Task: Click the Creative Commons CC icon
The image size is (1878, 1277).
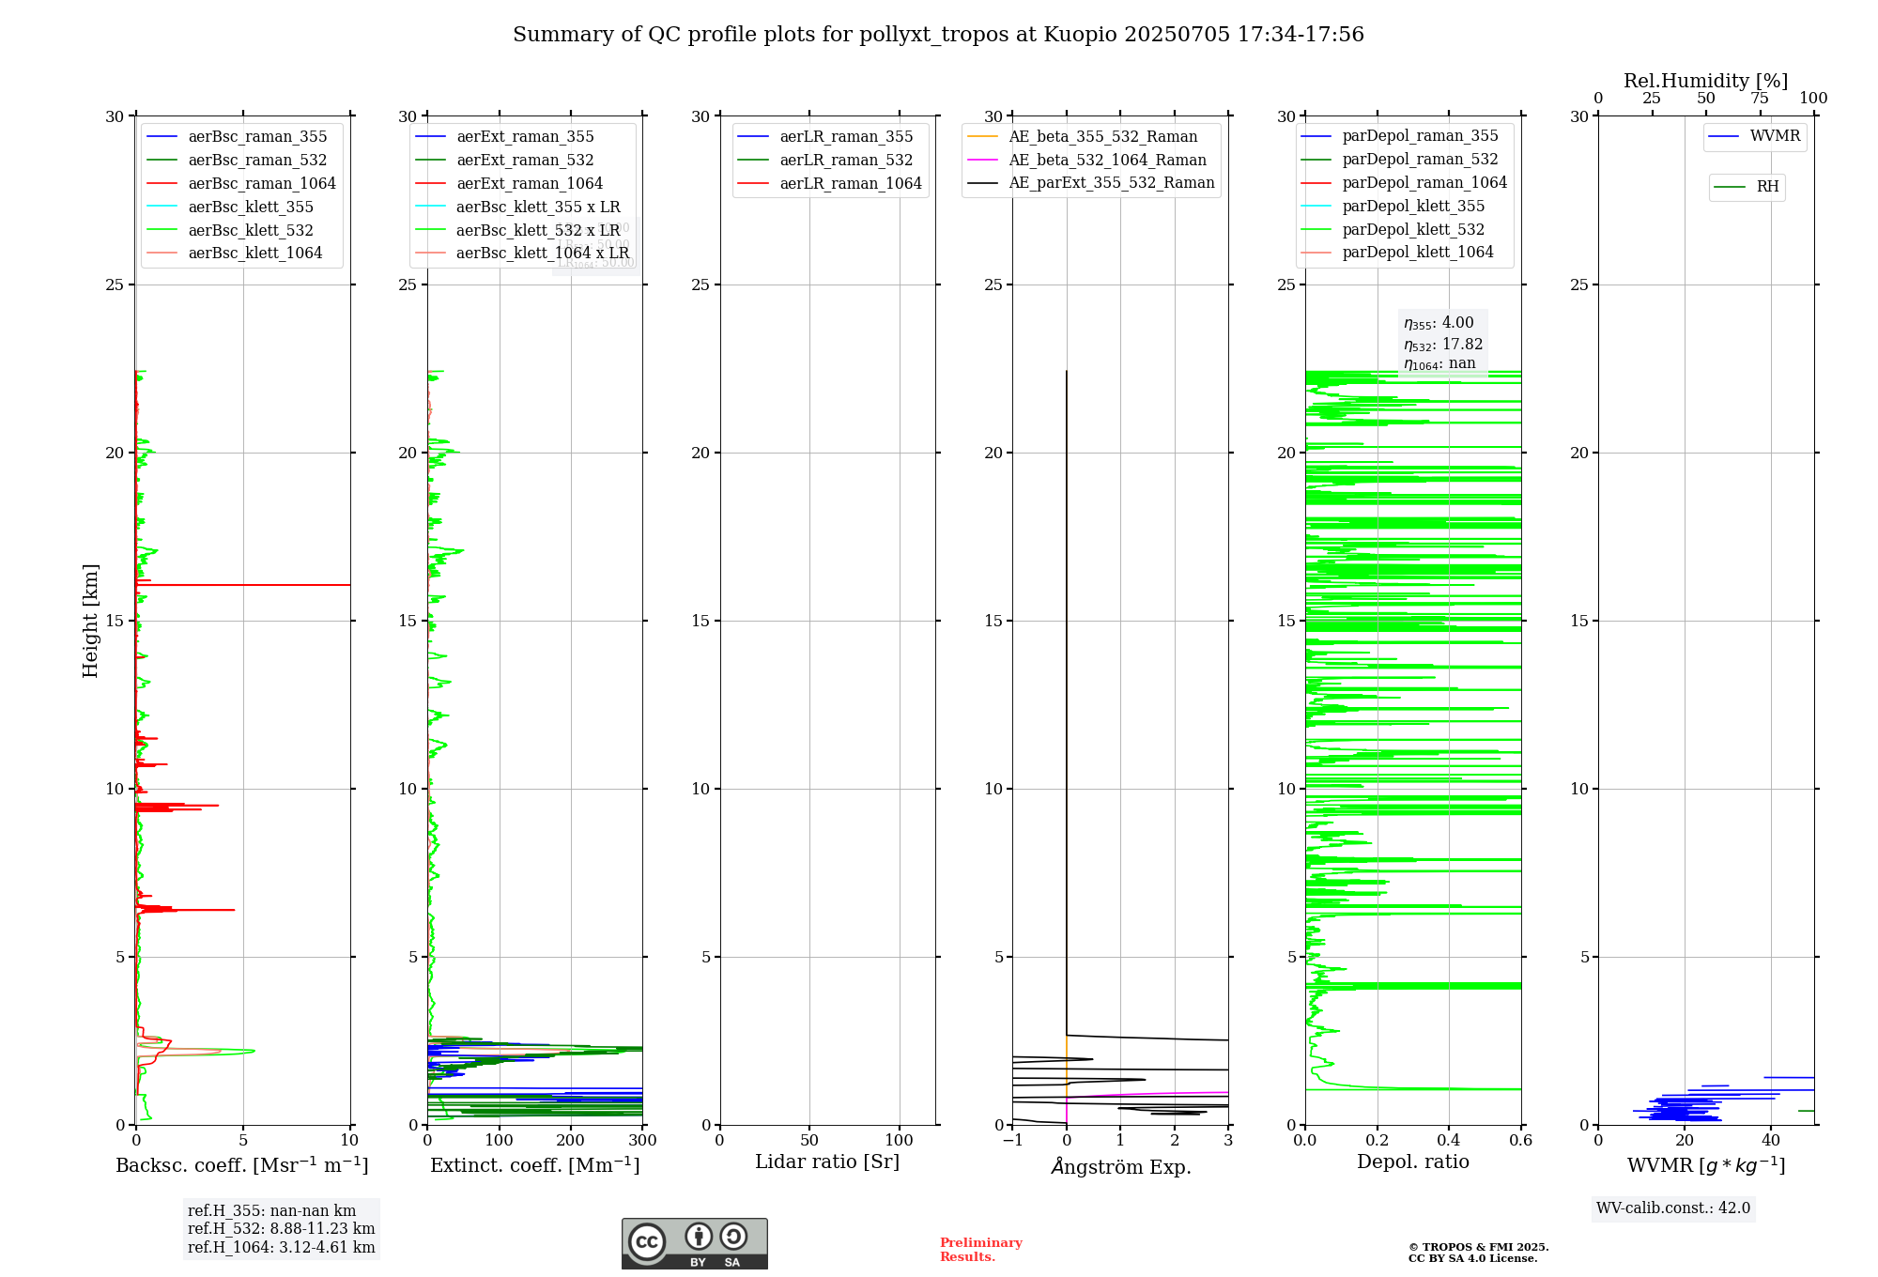Action: click(647, 1241)
